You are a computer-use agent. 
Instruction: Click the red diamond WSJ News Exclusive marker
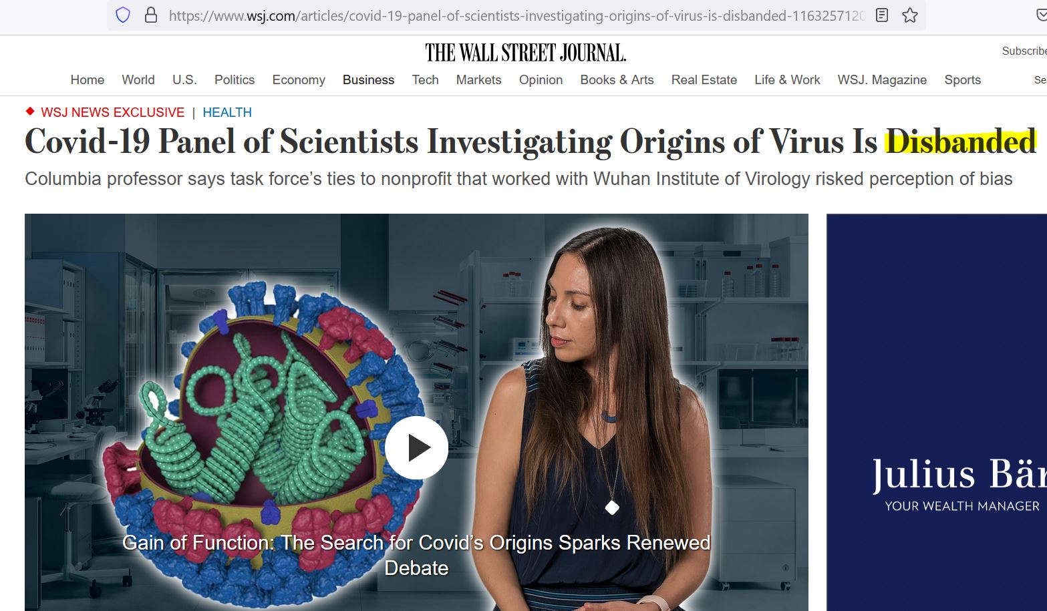click(29, 112)
